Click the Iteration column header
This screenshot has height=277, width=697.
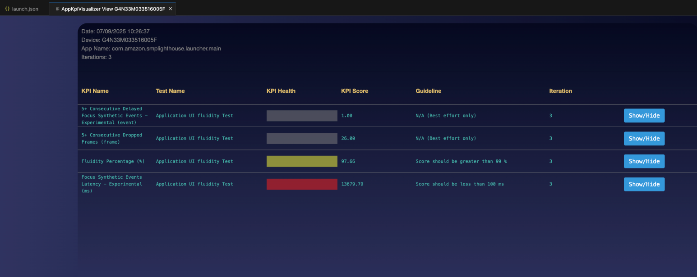560,91
